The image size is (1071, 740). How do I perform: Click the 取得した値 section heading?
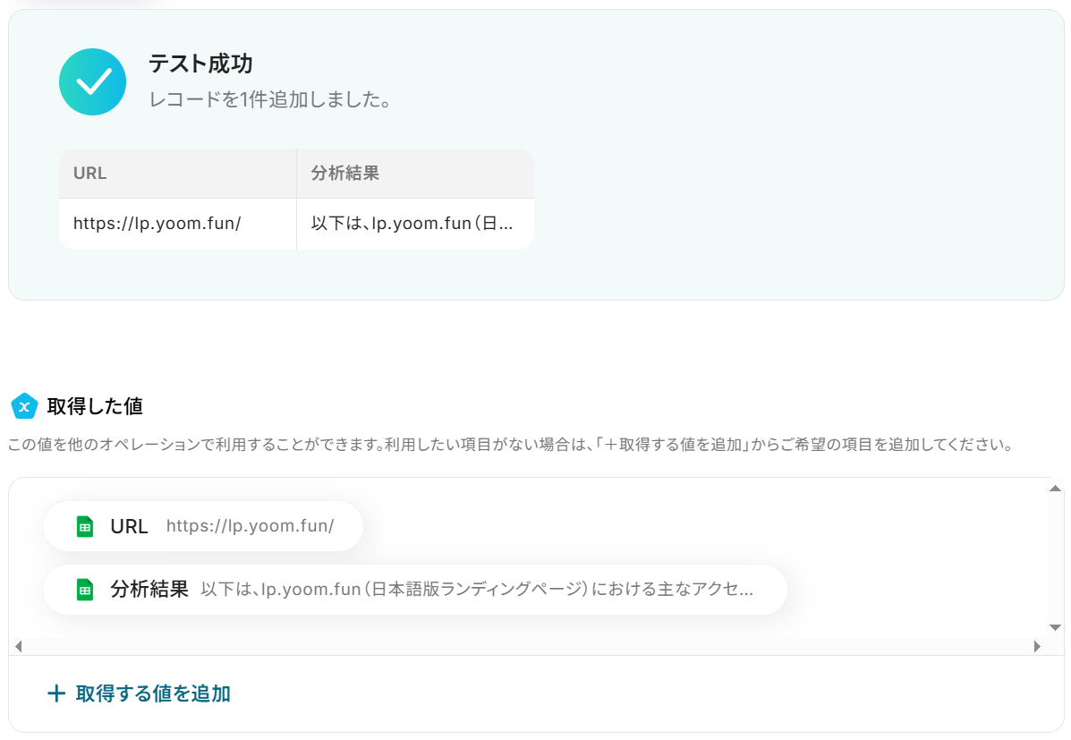click(95, 406)
